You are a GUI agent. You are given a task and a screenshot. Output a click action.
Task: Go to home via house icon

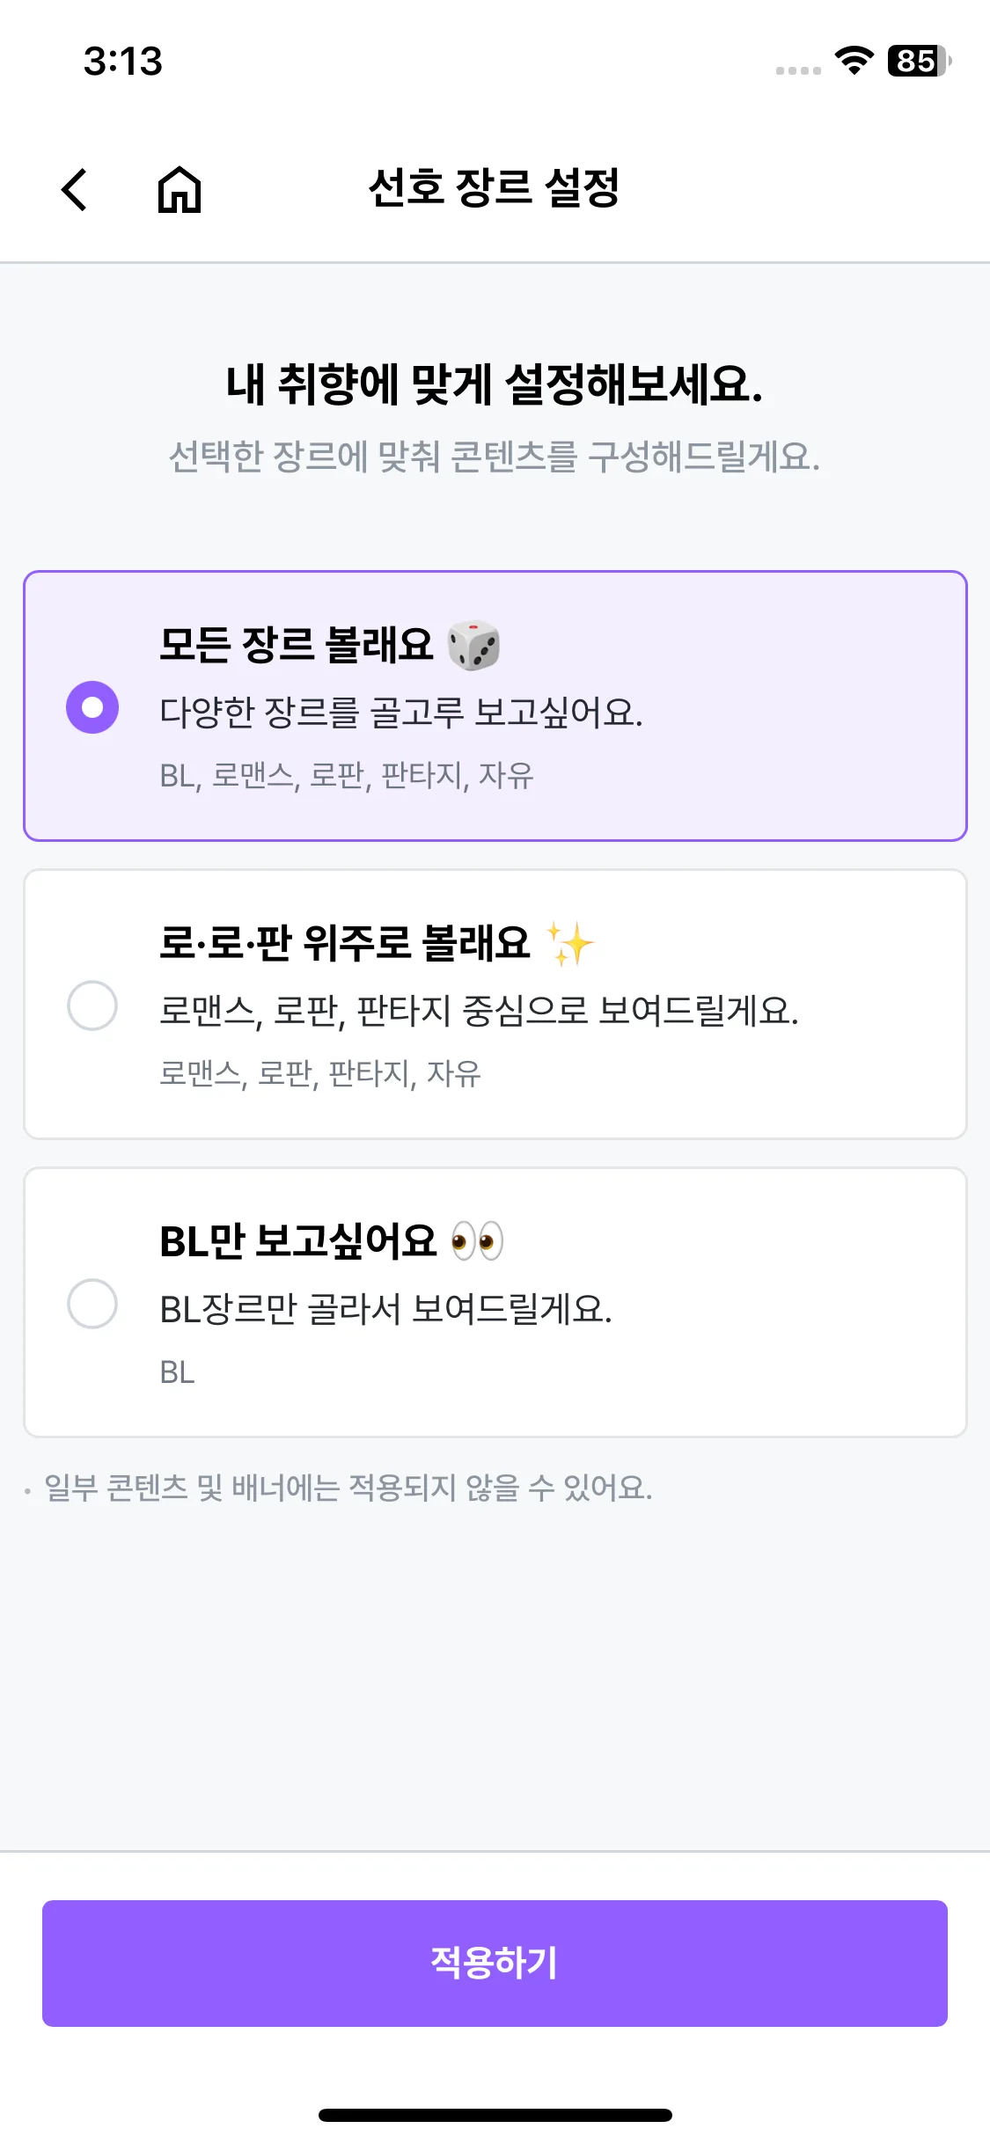point(180,189)
